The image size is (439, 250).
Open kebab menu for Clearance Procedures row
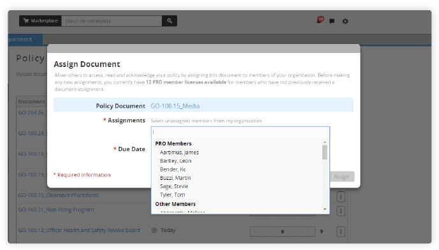point(341,197)
